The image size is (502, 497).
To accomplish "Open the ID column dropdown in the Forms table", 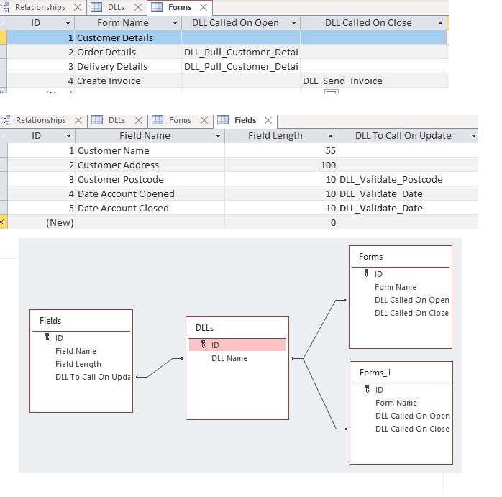I will click(68, 23).
